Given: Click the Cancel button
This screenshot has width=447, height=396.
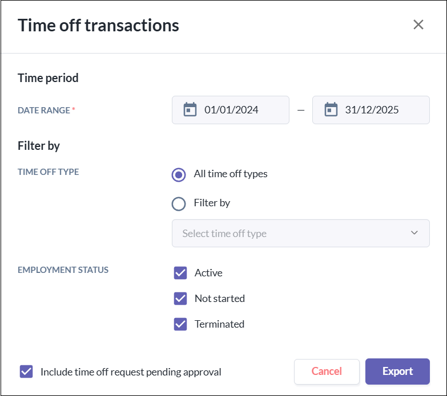Looking at the screenshot, I should pos(327,371).
